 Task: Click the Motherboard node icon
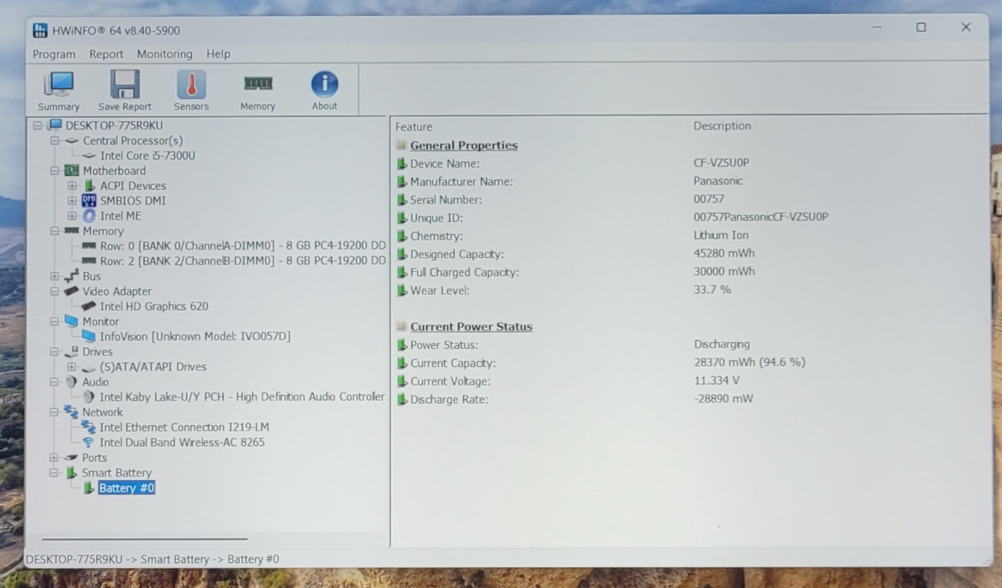tap(72, 171)
